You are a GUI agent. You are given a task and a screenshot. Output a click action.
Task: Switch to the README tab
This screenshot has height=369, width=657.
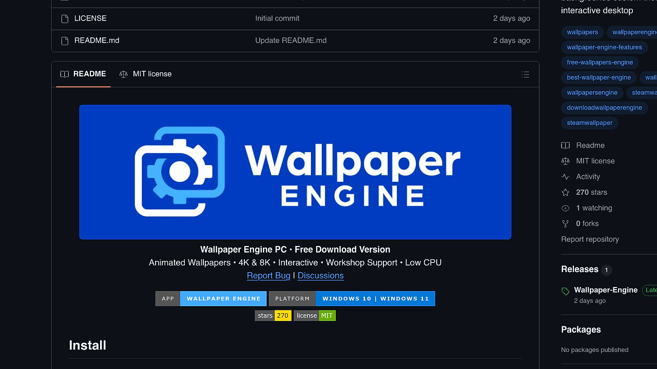tap(83, 74)
